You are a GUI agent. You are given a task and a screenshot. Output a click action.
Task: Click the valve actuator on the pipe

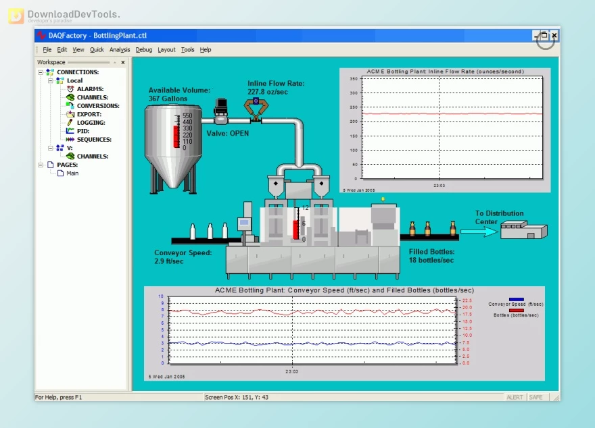[222, 111]
